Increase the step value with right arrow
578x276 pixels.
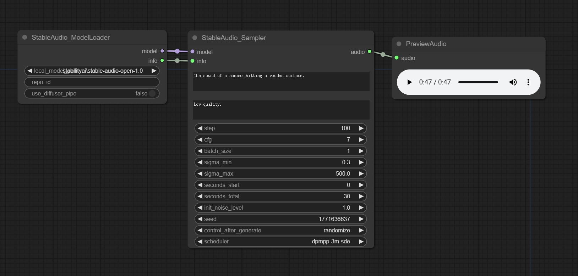click(x=361, y=128)
